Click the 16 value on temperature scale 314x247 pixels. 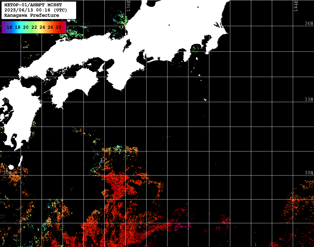(x=9, y=27)
